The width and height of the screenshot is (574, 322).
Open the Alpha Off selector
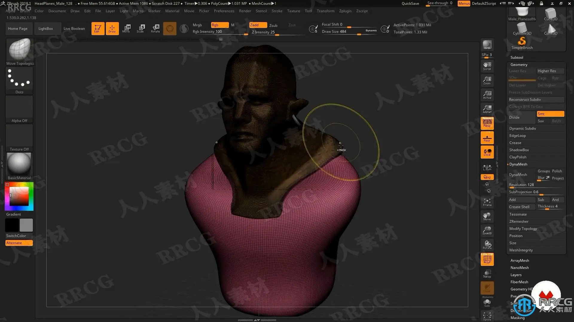19,109
